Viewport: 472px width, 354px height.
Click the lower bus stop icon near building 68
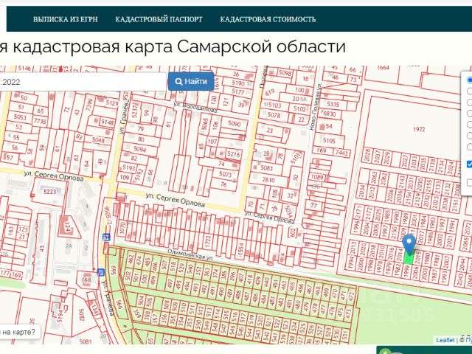[x=100, y=272]
